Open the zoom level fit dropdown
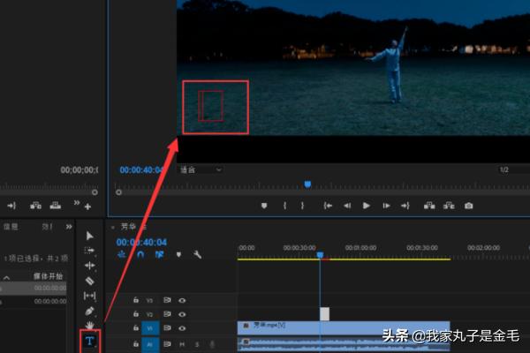Viewport: 530px width, 353px height. 201,169
